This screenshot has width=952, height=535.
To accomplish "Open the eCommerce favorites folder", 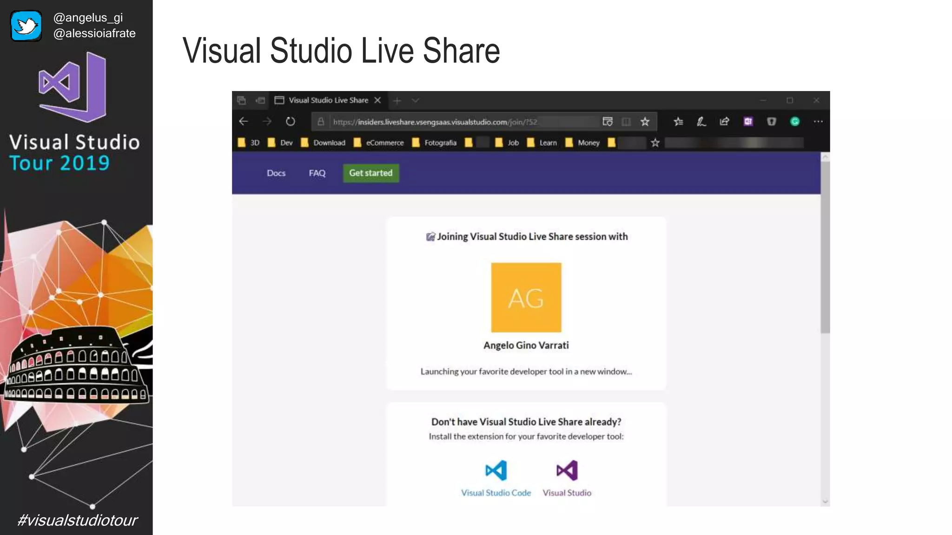I will coord(379,143).
